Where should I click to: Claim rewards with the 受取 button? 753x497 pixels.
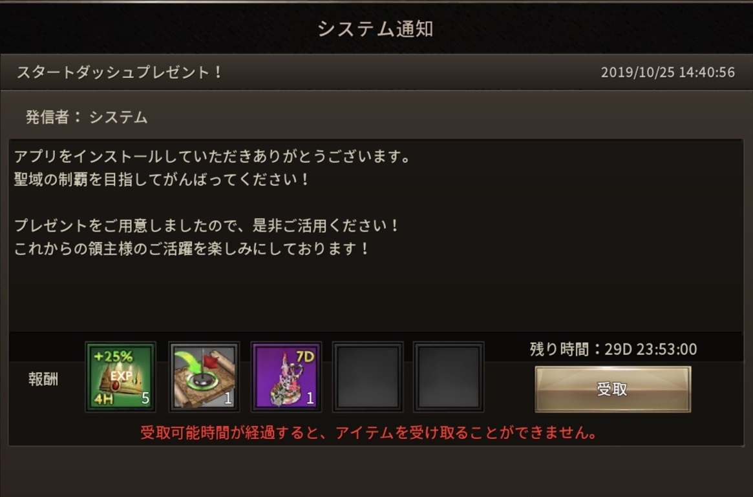click(613, 389)
